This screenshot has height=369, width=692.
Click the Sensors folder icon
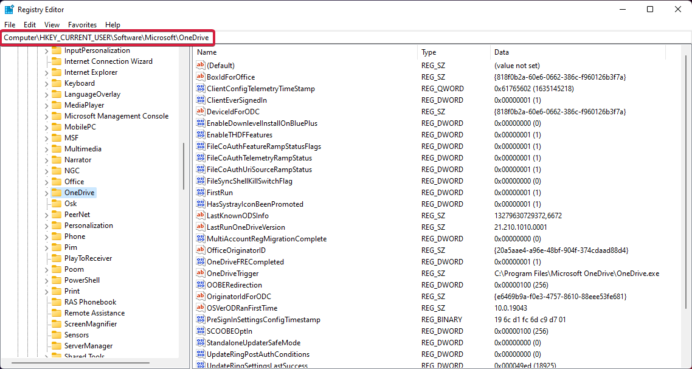[57, 334]
